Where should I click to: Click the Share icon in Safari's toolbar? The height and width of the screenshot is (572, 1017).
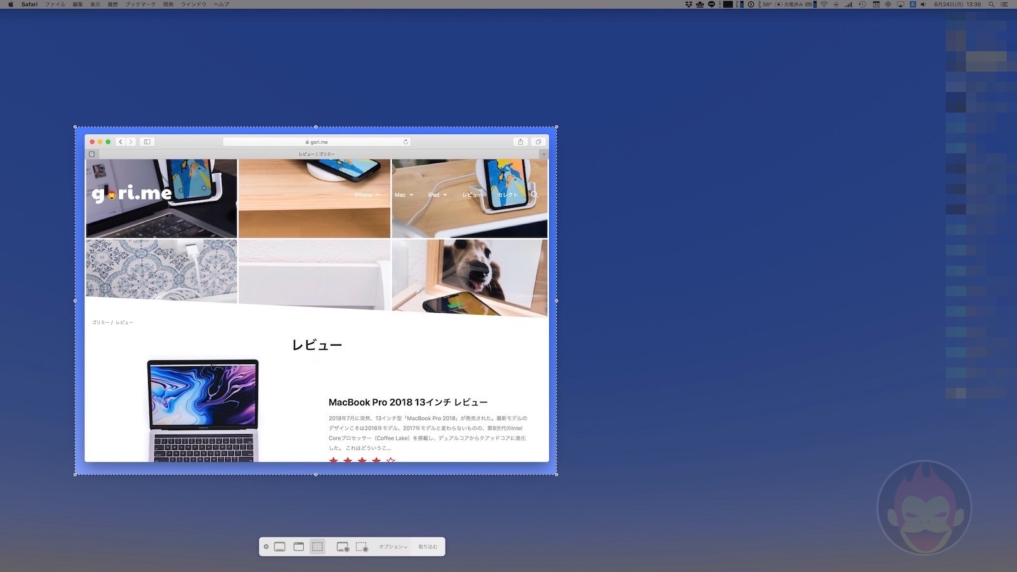521,142
